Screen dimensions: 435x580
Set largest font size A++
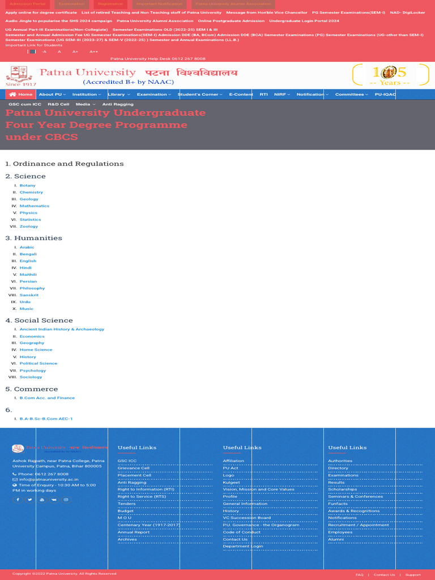93,52
